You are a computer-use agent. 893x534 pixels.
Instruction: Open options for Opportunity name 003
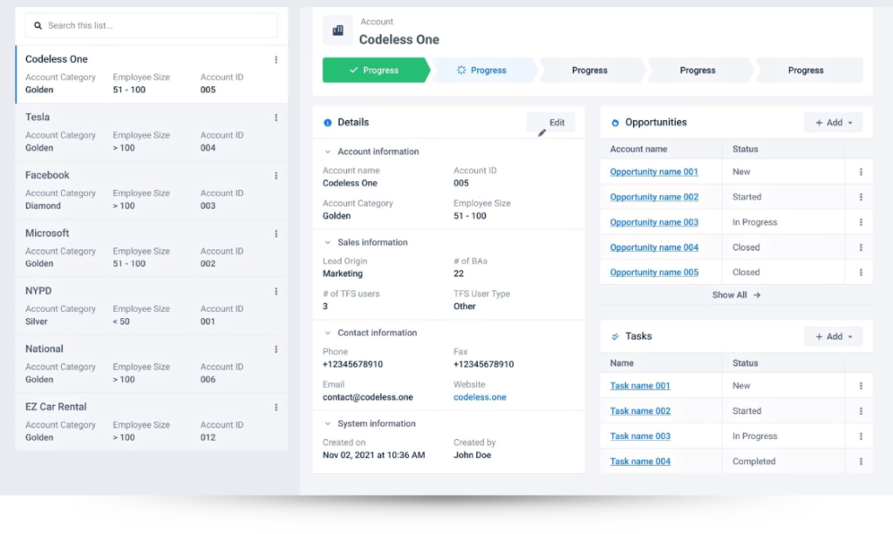861,222
